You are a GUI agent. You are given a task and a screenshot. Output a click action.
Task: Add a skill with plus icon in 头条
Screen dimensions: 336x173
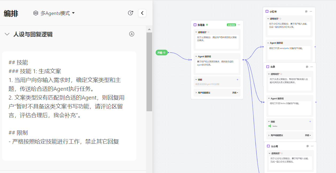pyautogui.click(x=310, y=122)
